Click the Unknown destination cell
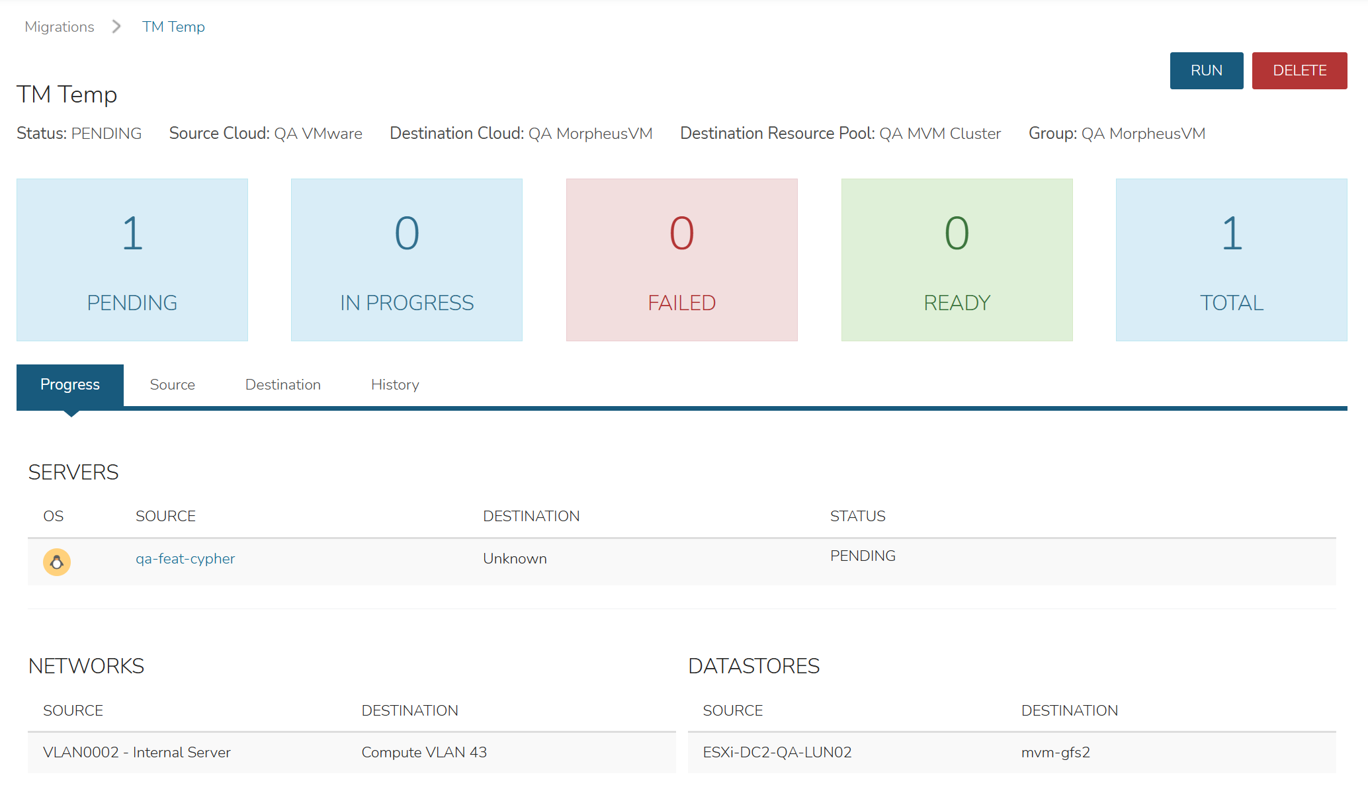Image resolution: width=1368 pixels, height=797 pixels. pos(515,559)
